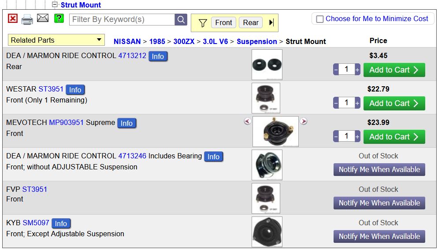The height and width of the screenshot is (249, 438).
Task: Click Info for WESTAR ST3951
Action: pos(75,90)
